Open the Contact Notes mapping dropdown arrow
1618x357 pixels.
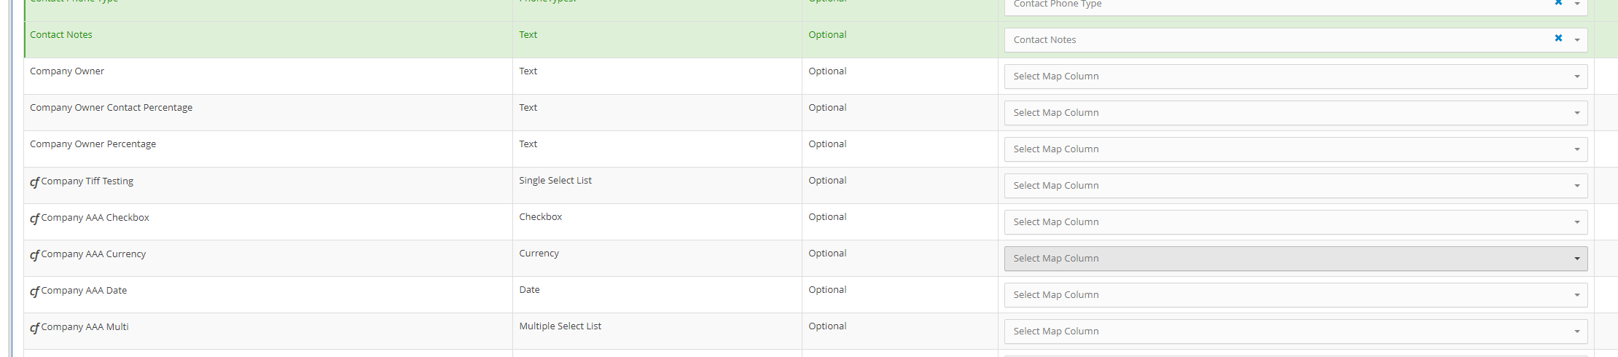pos(1576,40)
